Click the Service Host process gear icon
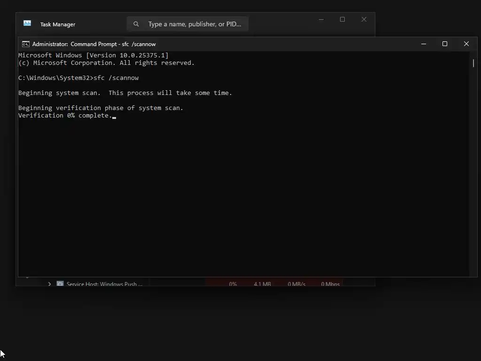 coord(60,283)
